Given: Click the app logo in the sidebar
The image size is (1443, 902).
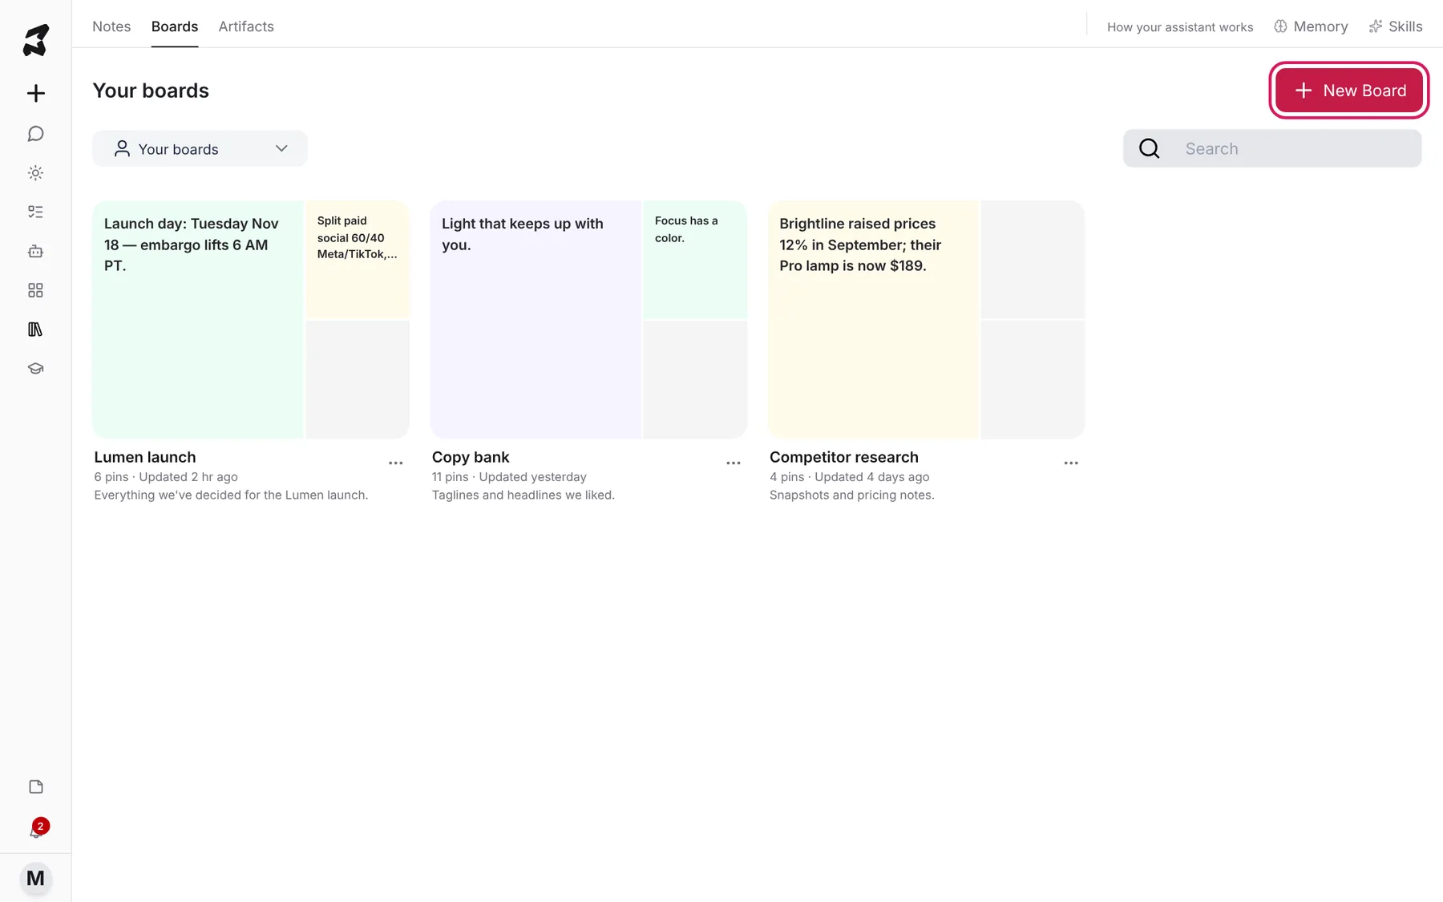Looking at the screenshot, I should click(35, 40).
